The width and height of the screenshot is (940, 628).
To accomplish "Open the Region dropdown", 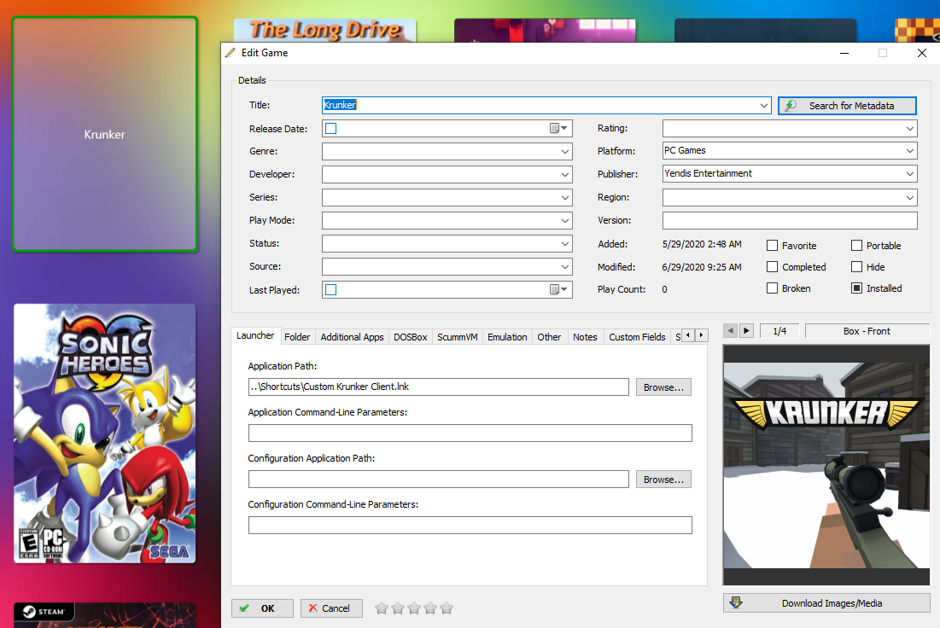I will coord(910,197).
